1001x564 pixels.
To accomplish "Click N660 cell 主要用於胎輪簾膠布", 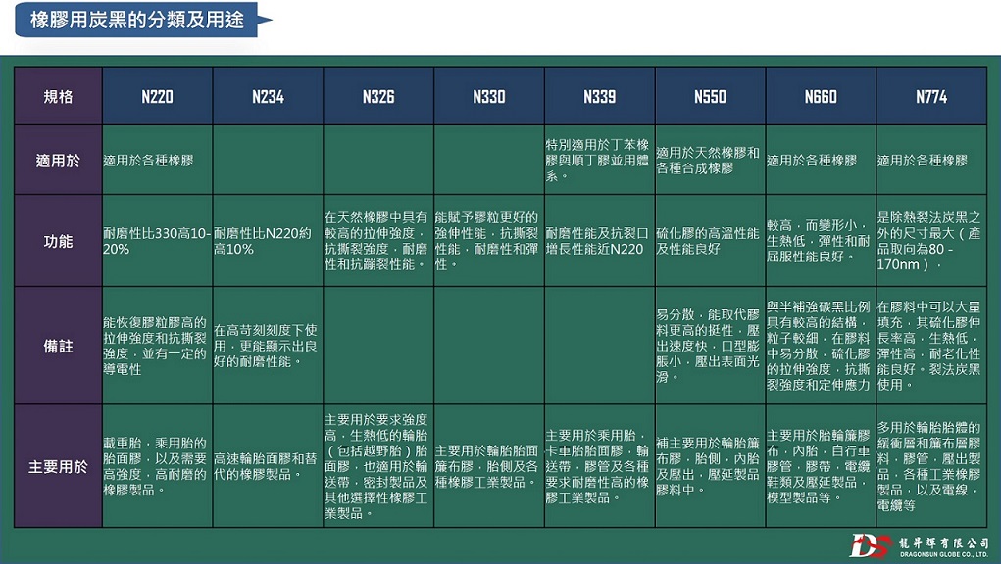I will tap(819, 466).
